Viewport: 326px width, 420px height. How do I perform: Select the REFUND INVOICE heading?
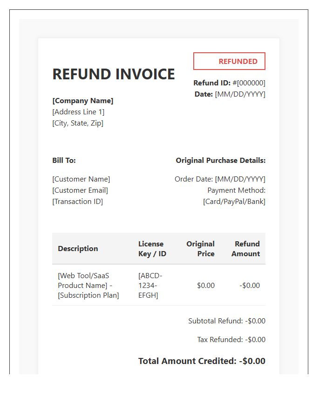pyautogui.click(x=114, y=74)
